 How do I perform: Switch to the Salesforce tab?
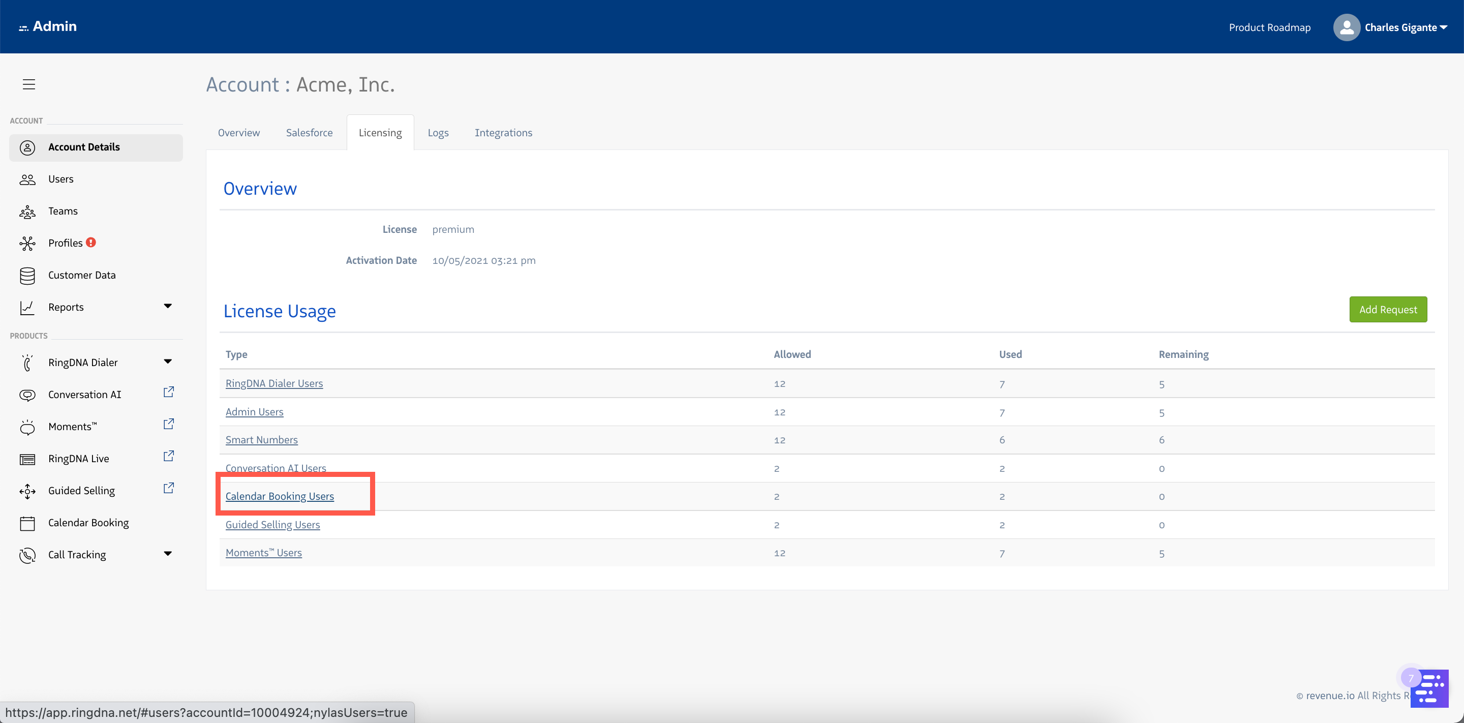tap(309, 132)
